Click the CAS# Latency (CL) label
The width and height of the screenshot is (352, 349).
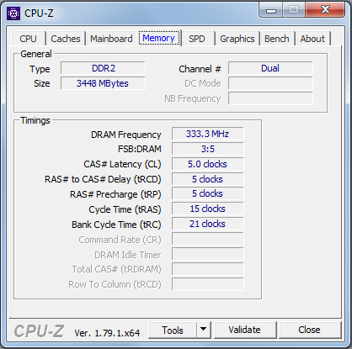click(x=122, y=164)
